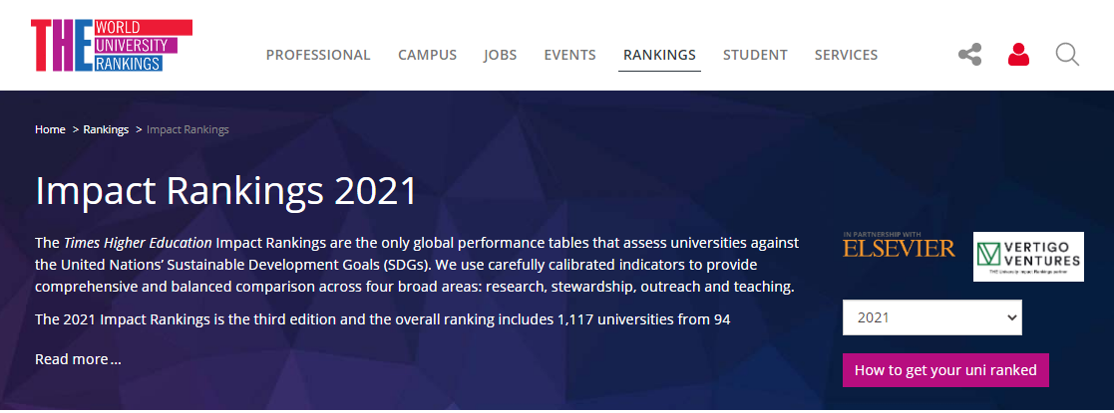Click the Vertigo Ventures logo
Image resolution: width=1114 pixels, height=413 pixels.
point(1028,257)
